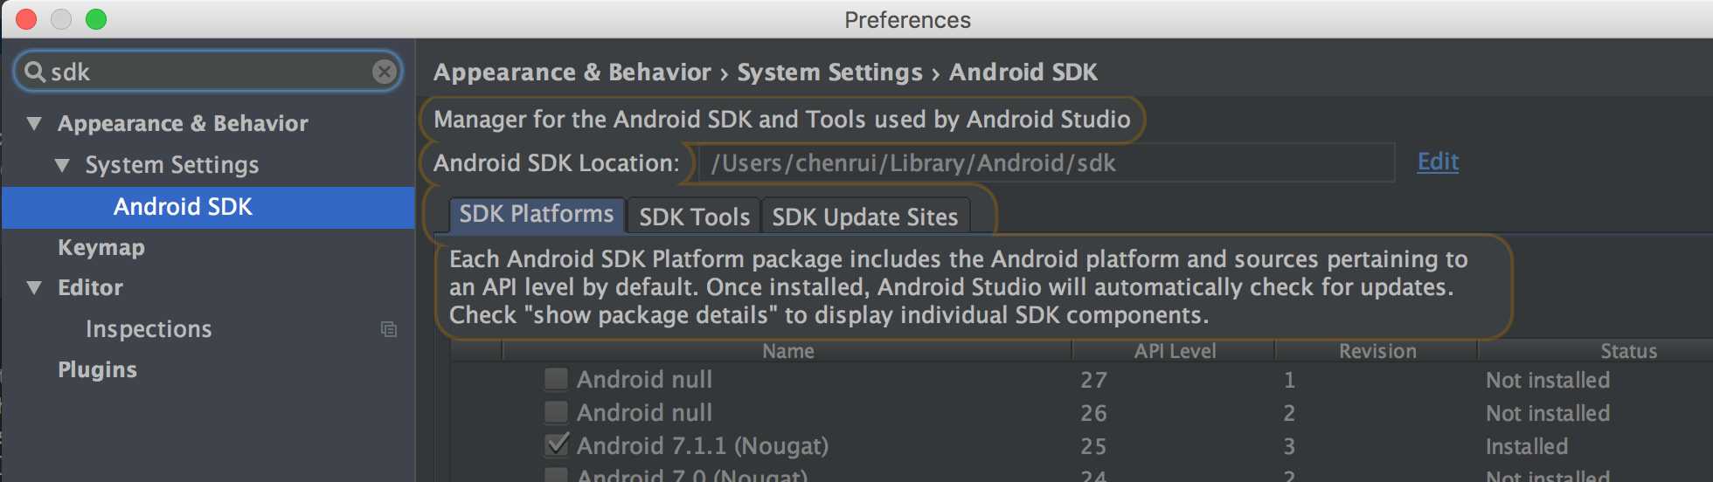Screen dimensions: 1713x482
Task: Click the search magnifier icon
Action: 34,72
